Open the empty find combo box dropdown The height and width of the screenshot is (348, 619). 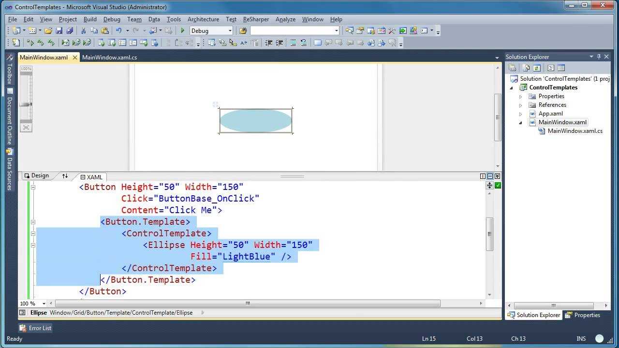(x=337, y=30)
